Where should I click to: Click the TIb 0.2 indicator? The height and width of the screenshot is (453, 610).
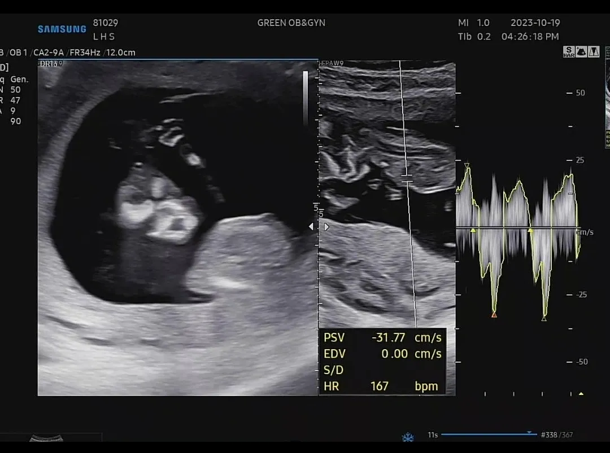click(x=474, y=37)
